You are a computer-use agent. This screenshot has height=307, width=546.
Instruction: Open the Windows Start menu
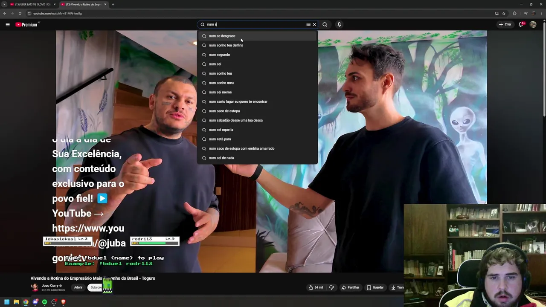click(7, 302)
